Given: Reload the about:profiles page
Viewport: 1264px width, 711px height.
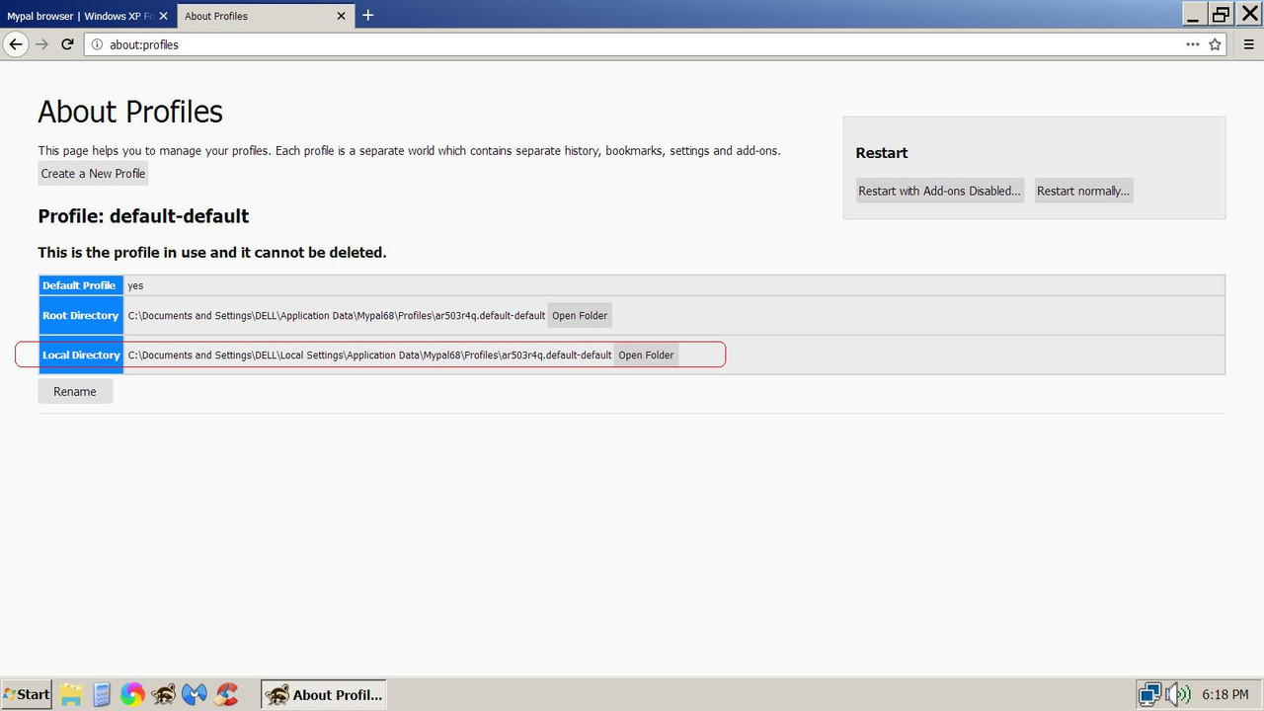Looking at the screenshot, I should [67, 44].
